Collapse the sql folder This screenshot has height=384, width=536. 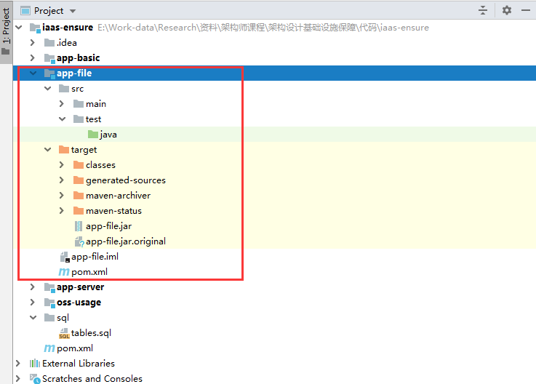pos(33,318)
